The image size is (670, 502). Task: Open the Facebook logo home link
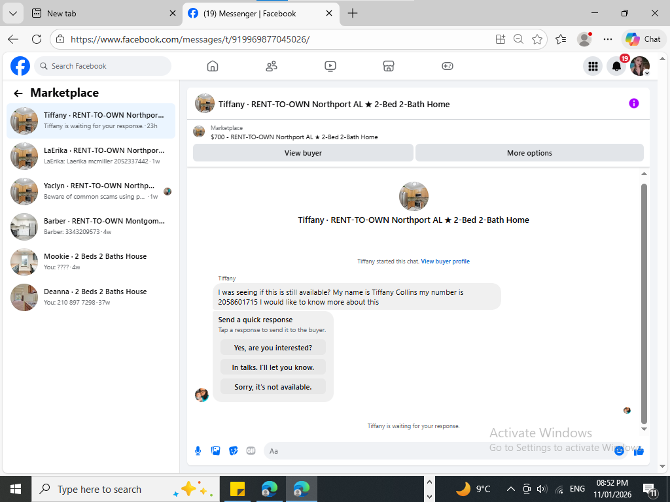click(20, 66)
